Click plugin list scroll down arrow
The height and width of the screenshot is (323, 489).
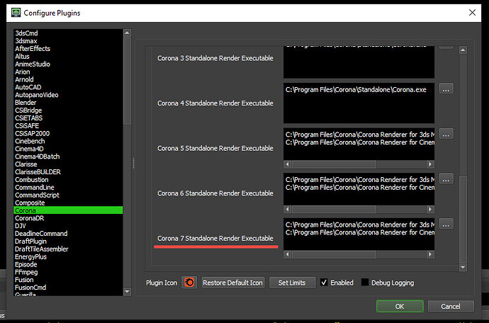pos(127,292)
